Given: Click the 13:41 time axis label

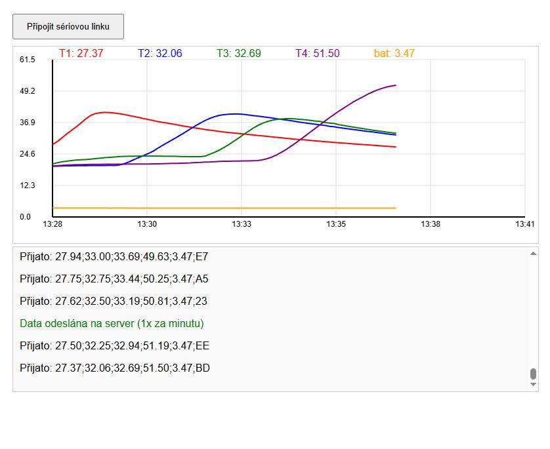Looking at the screenshot, I should tap(524, 224).
